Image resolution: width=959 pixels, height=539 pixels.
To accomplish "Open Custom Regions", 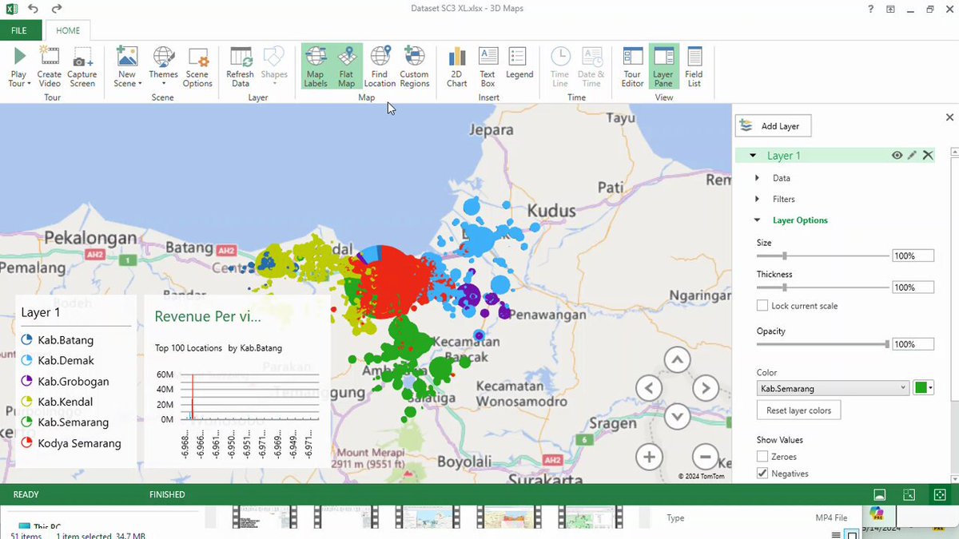I will [x=414, y=67].
